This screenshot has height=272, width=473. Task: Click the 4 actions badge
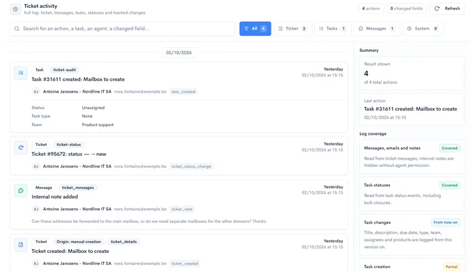coord(371,9)
